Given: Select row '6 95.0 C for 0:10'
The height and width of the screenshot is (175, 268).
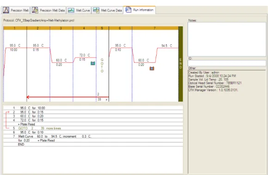Looking at the screenshot, I should [x=93, y=133].
